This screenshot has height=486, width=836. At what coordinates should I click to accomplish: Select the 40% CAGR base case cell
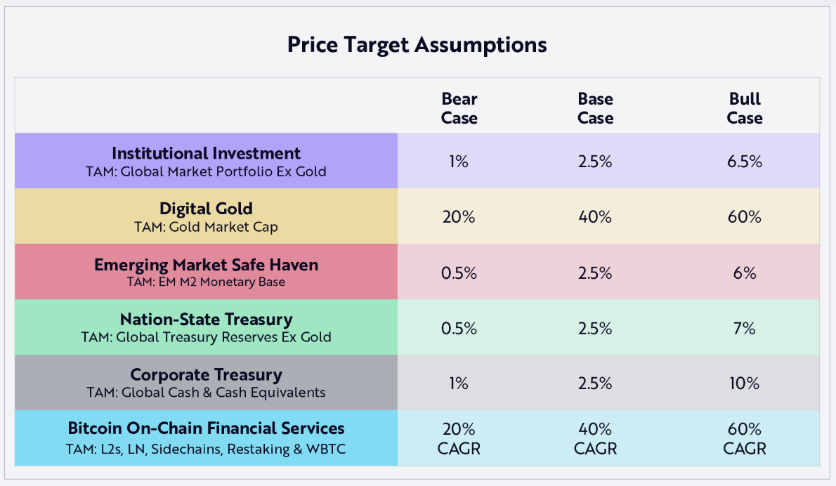point(595,438)
